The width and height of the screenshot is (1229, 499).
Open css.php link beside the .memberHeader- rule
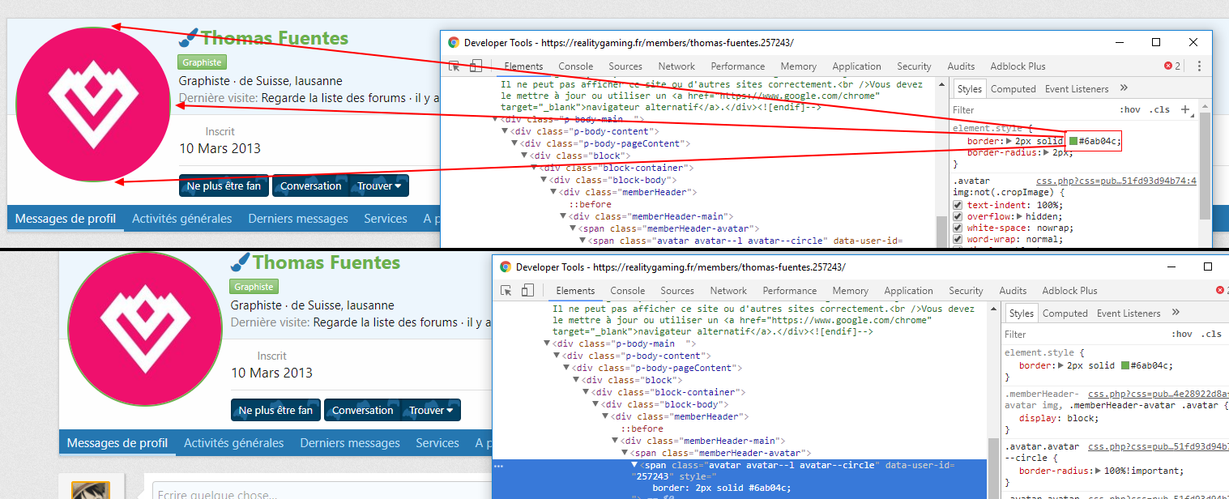point(1158,395)
